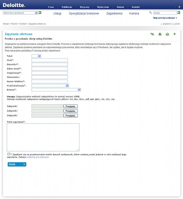Open Publikacje menu item
The image size is (183, 199).
coord(67,7)
